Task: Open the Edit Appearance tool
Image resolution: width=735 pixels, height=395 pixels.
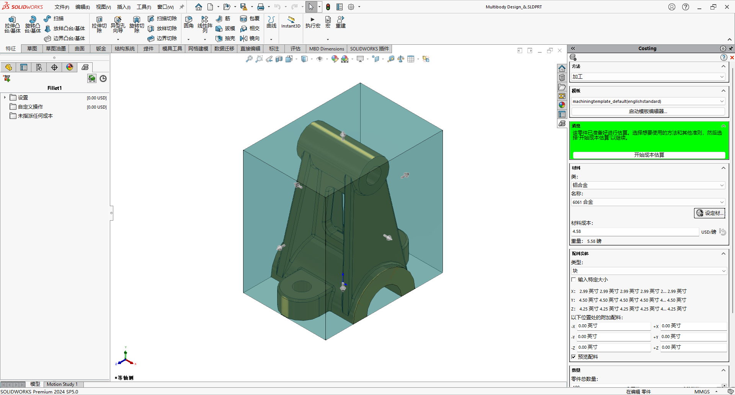Action: pyautogui.click(x=334, y=59)
